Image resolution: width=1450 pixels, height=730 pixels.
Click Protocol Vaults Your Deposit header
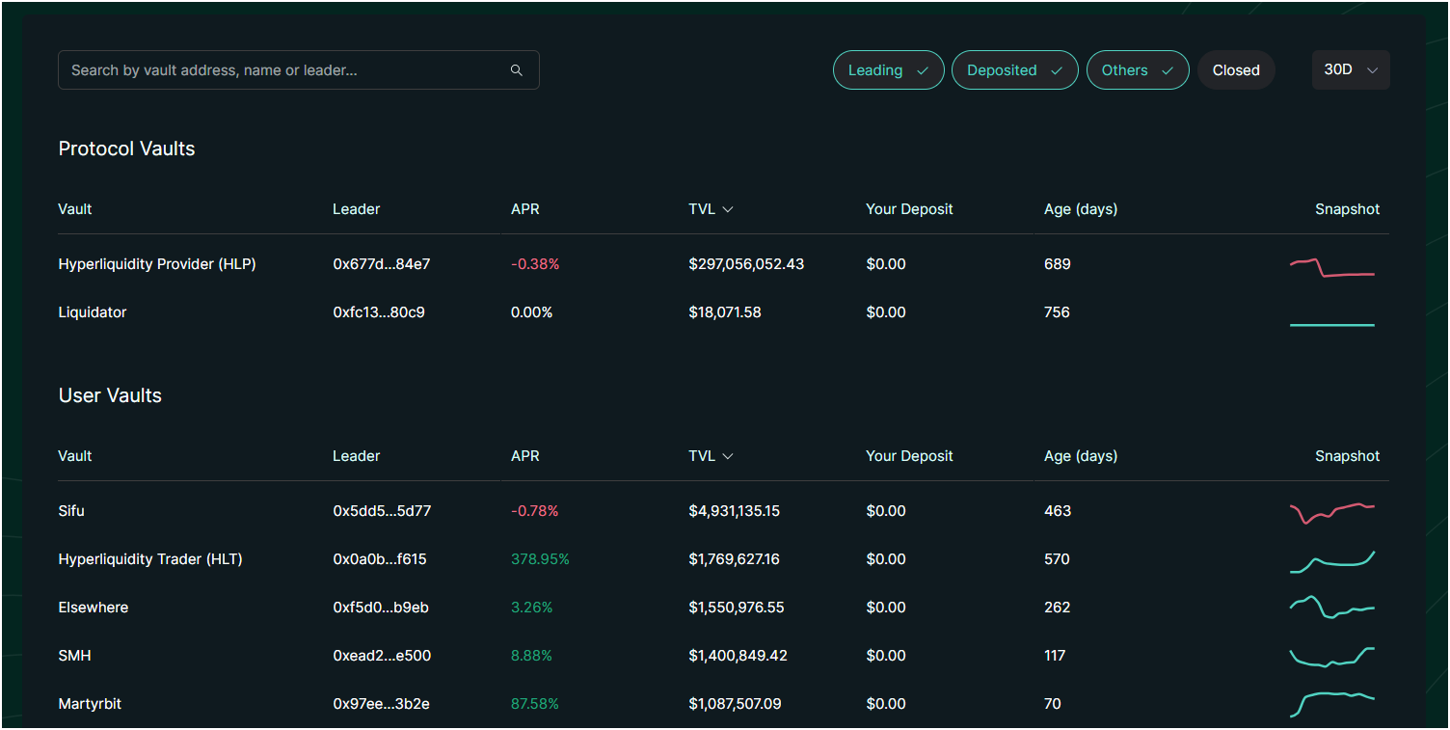coord(909,209)
